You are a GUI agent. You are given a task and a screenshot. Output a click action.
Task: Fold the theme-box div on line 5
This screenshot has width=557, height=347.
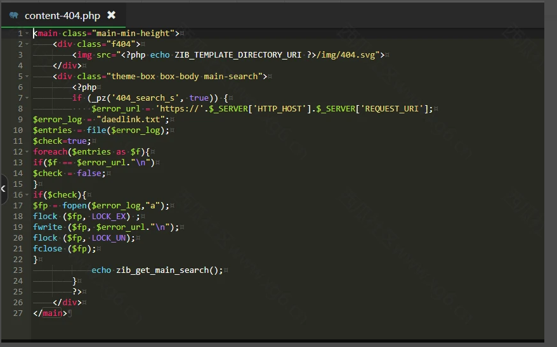point(27,76)
